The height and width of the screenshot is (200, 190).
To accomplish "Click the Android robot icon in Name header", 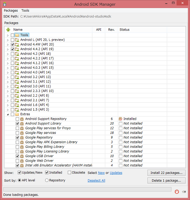I will click(x=8, y=30).
